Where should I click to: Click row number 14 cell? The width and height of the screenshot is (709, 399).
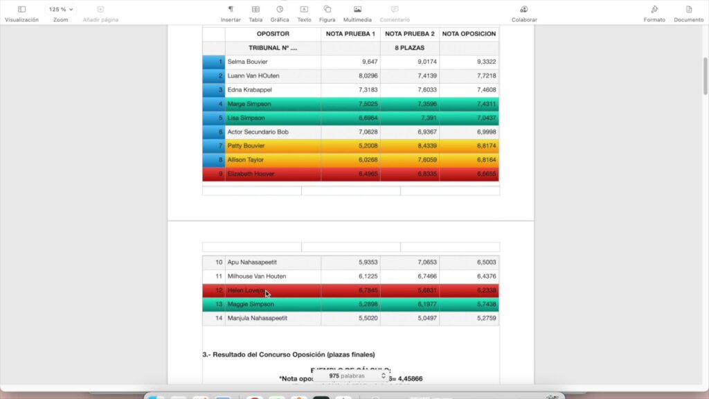214,319
